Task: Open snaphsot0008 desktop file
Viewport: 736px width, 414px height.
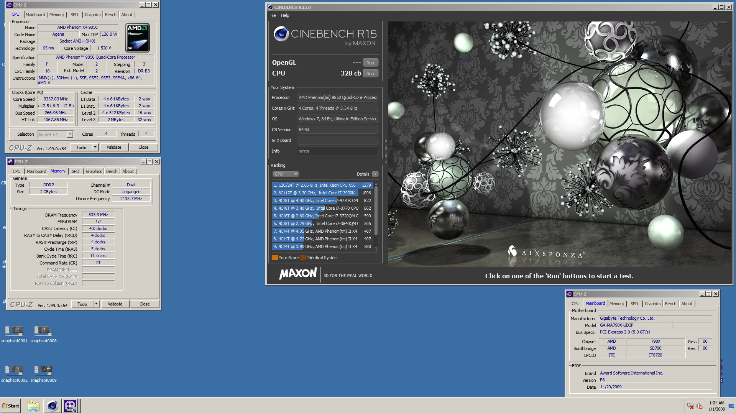Action: coord(43,334)
